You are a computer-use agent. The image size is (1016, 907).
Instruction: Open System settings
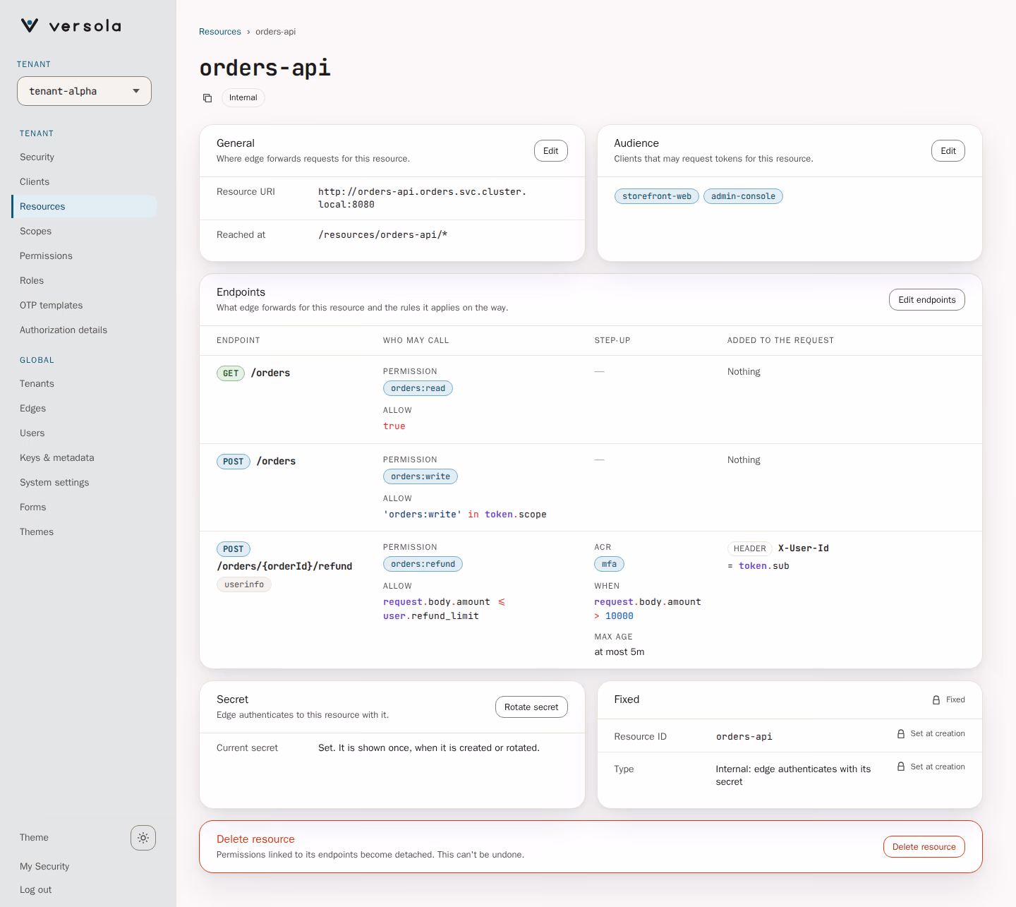click(84, 483)
